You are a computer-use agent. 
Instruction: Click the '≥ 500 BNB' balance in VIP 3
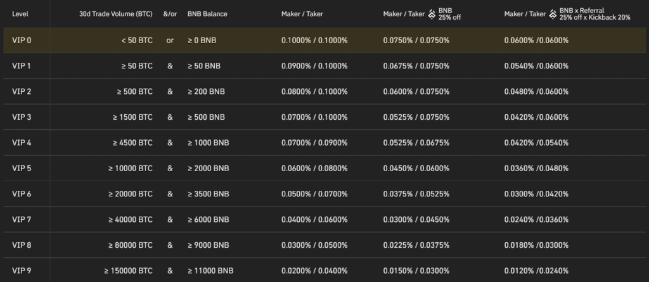click(x=206, y=117)
